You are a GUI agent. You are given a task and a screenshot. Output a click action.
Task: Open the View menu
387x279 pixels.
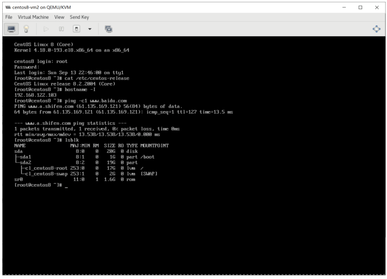pos(59,17)
